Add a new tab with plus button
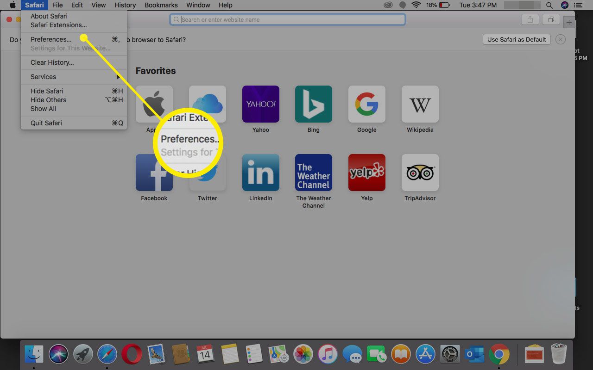 pyautogui.click(x=569, y=23)
